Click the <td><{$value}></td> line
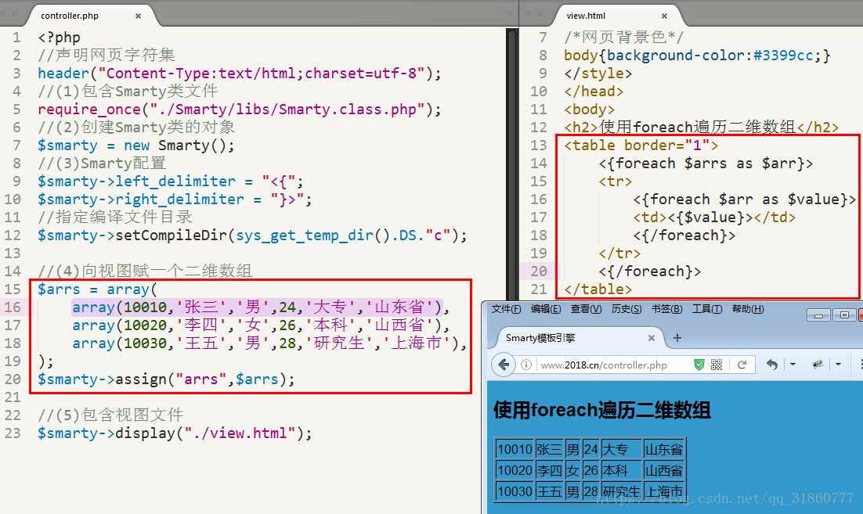 pyautogui.click(x=714, y=217)
